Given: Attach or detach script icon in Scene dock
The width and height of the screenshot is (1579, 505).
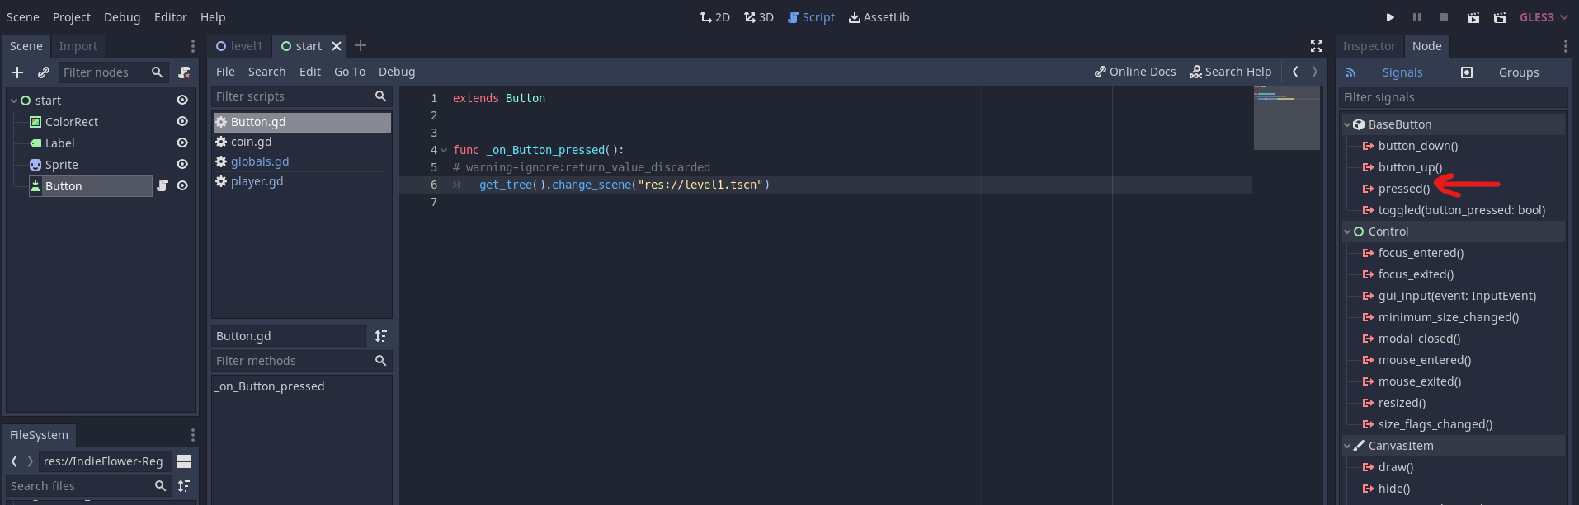Looking at the screenshot, I should (184, 72).
